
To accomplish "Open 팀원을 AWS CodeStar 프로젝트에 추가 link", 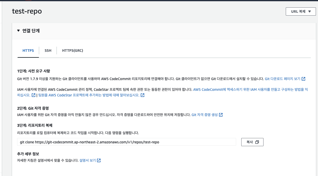I will [x=89, y=95].
